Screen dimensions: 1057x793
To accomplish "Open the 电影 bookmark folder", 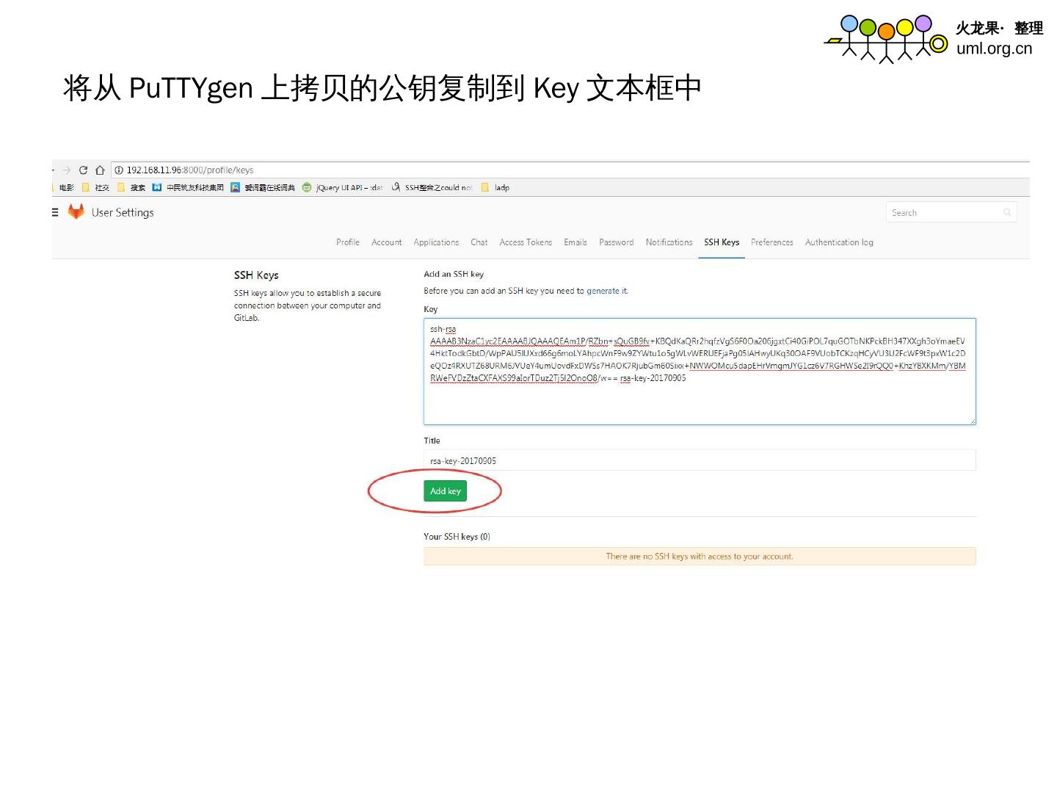I will pos(65,188).
